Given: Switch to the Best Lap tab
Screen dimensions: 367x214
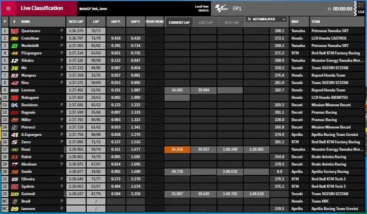Looking at the screenshot, I should tap(232, 23).
